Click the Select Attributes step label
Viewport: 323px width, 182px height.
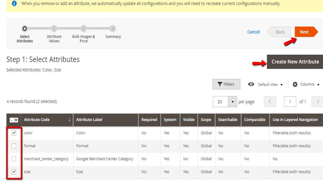(x=25, y=39)
